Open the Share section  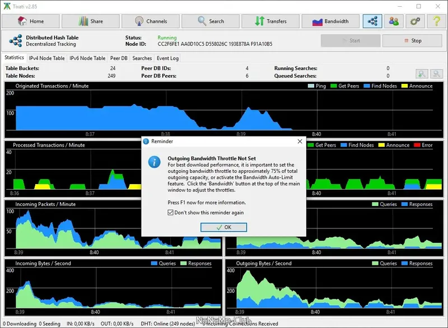91,21
